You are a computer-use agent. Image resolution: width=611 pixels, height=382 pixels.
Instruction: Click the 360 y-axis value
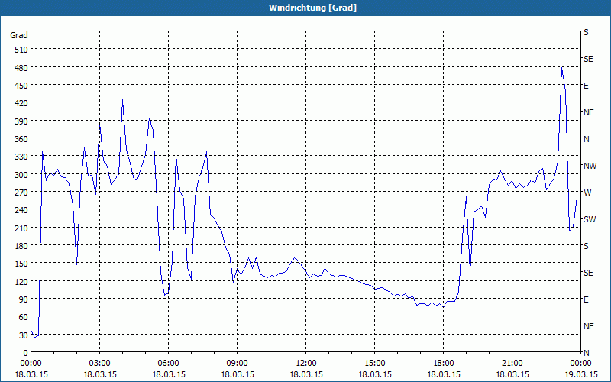pos(21,139)
